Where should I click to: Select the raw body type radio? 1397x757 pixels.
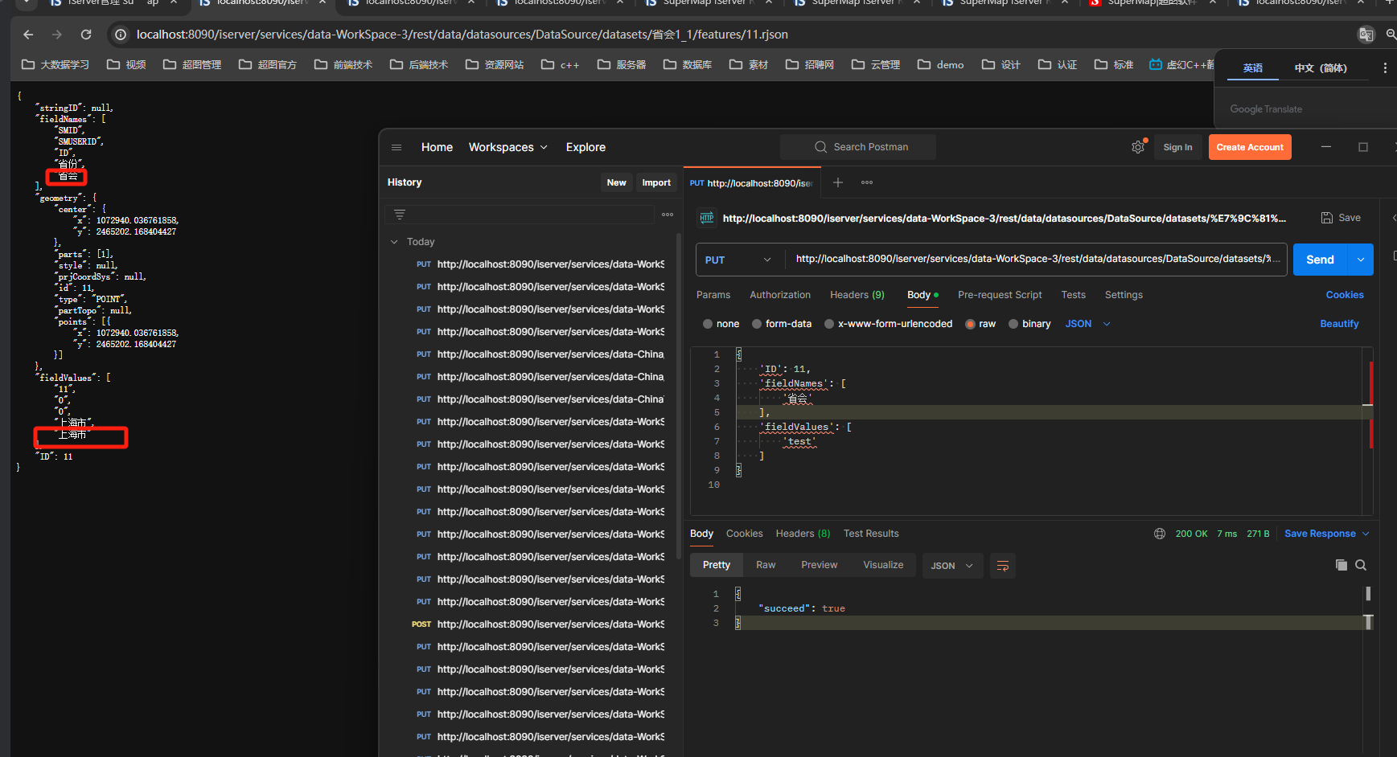971,324
